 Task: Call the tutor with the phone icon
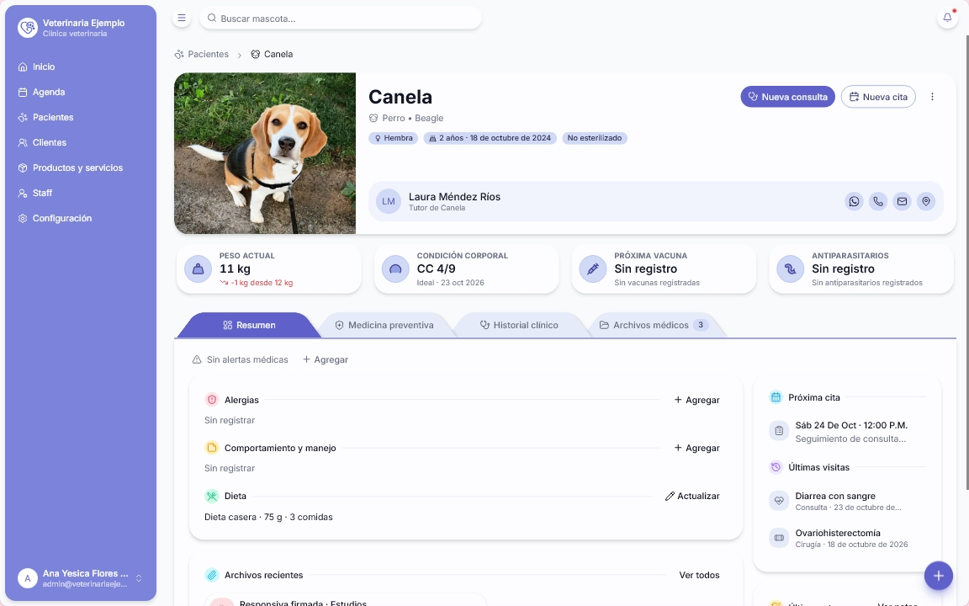pyautogui.click(x=878, y=202)
